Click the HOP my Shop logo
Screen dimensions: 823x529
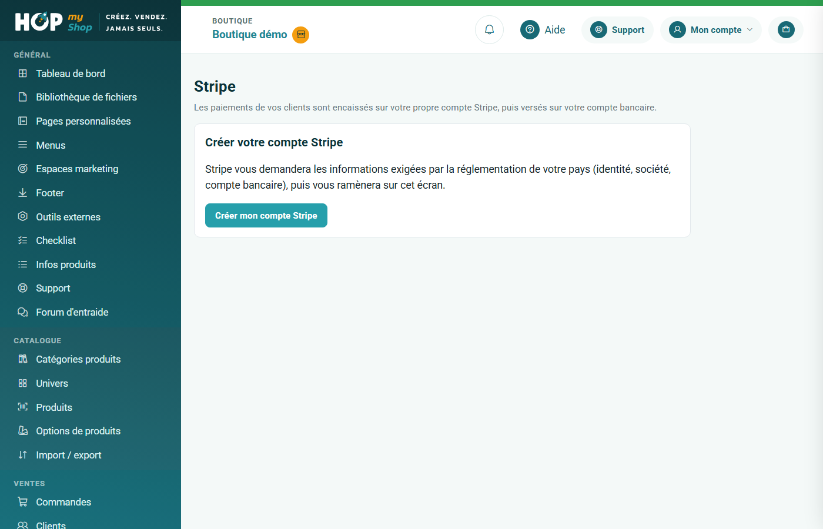point(53,22)
